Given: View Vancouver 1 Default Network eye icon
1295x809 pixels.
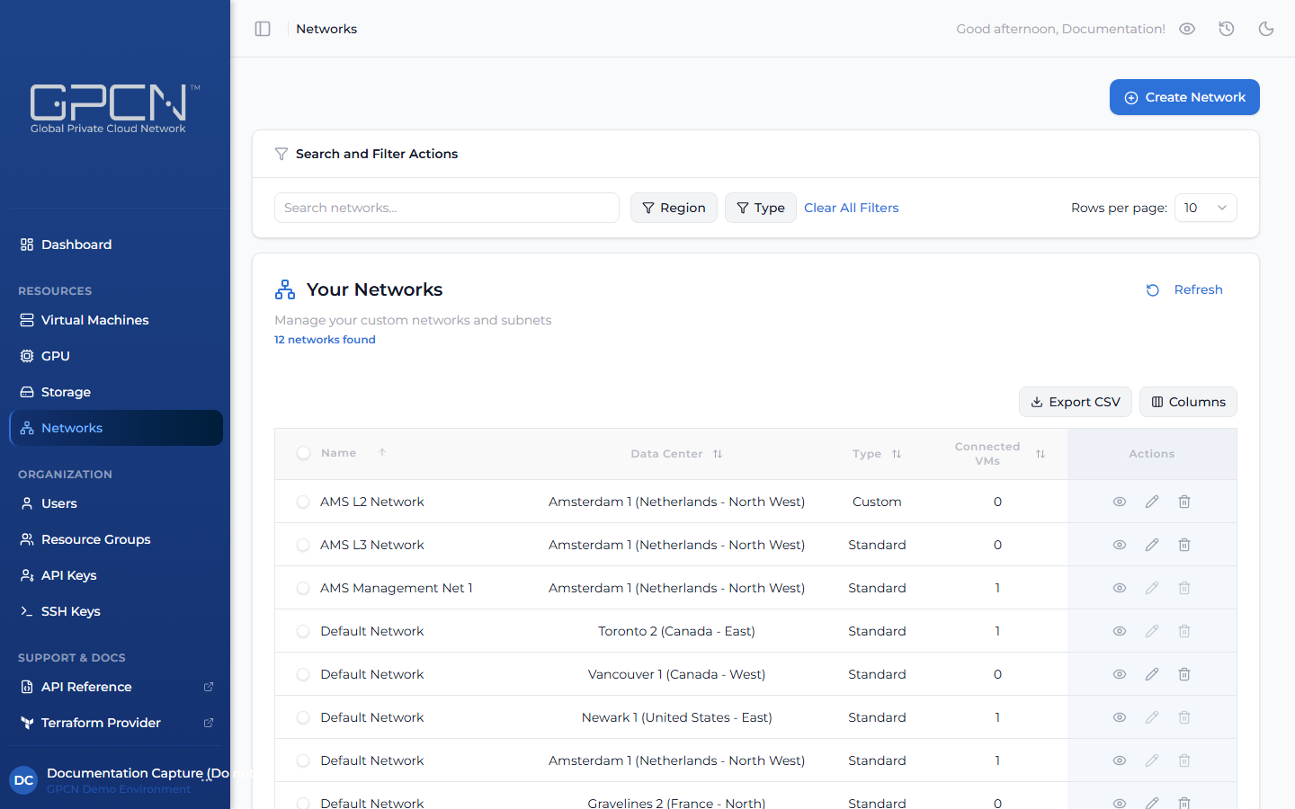Looking at the screenshot, I should pos(1120,674).
